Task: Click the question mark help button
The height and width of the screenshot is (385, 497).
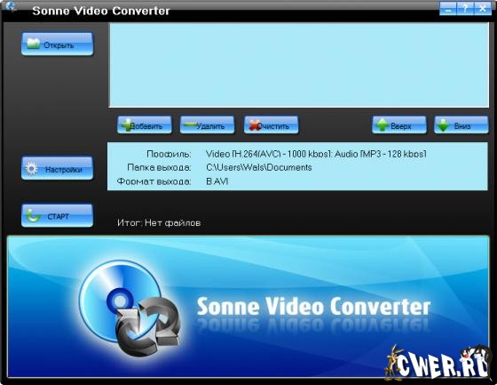Action: 465,9
